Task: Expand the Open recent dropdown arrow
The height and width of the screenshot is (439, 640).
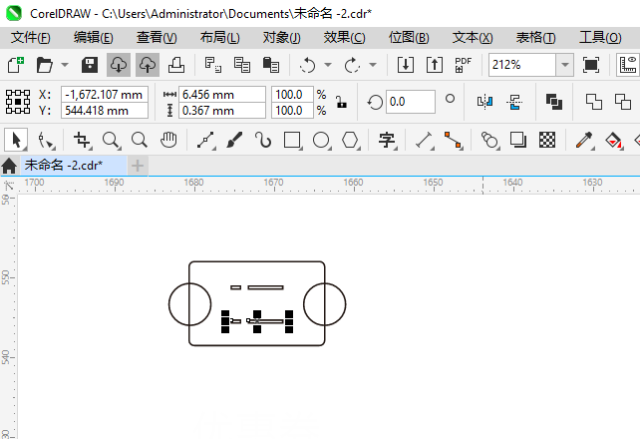Action: 65,65
